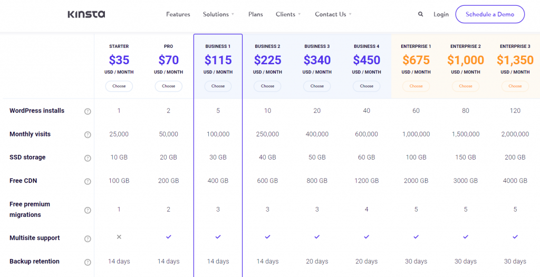Click Enterprise 1 multisite checkmark
The width and height of the screenshot is (540, 277).
(x=416, y=237)
